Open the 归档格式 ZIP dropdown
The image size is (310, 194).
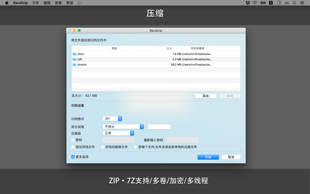112,119
